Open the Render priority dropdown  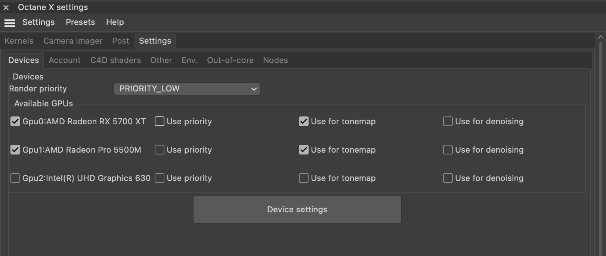[187, 89]
